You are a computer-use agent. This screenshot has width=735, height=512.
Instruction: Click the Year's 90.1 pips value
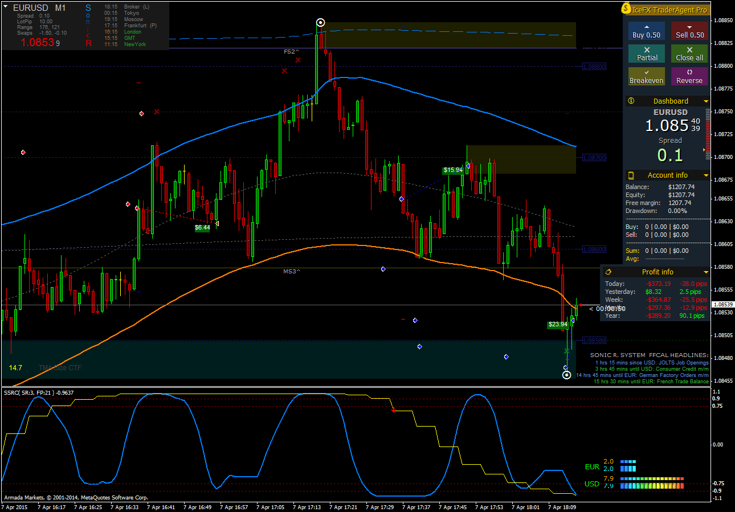click(x=692, y=316)
